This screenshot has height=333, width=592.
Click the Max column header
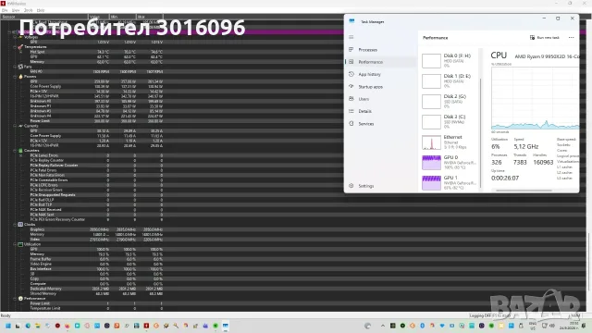(150, 17)
